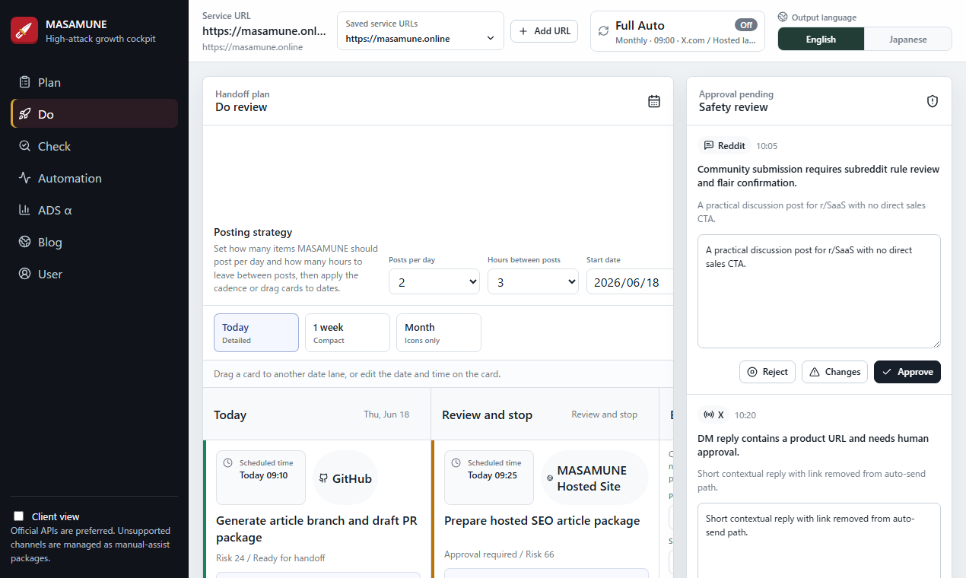Image resolution: width=966 pixels, height=578 pixels.
Task: Open the Plan section
Action: coord(94,82)
